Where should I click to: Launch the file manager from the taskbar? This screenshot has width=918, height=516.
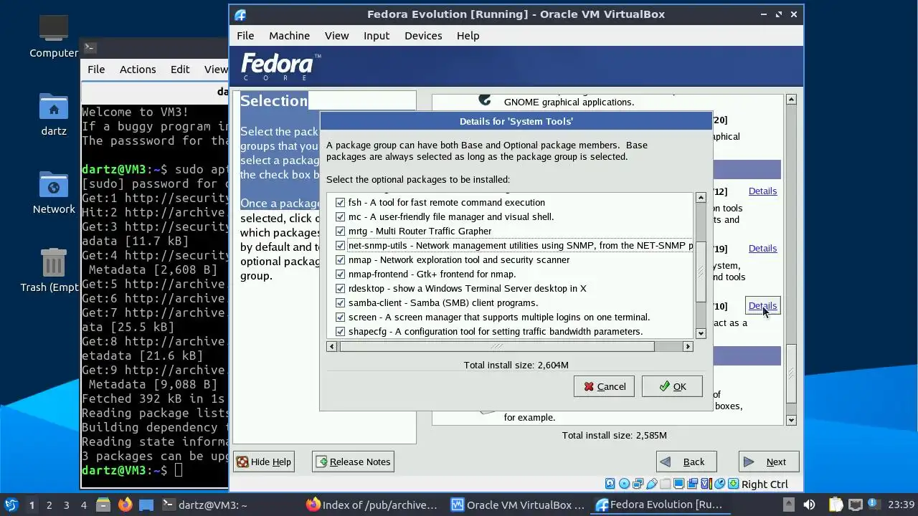pos(103,505)
